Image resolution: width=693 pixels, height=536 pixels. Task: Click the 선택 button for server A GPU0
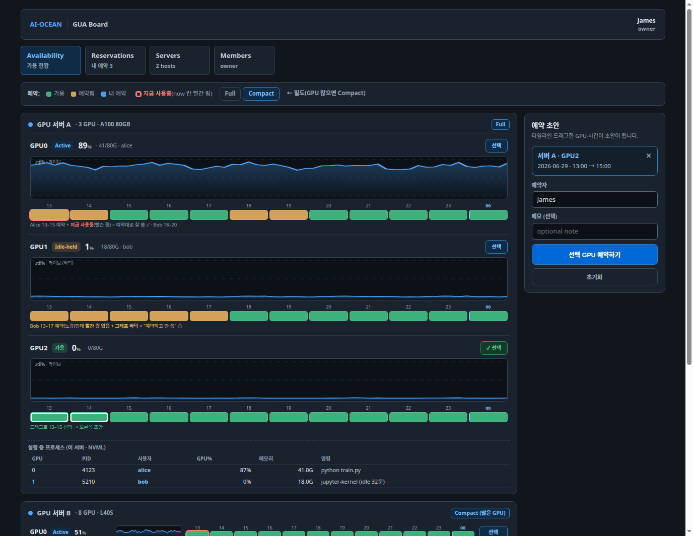[x=497, y=145]
